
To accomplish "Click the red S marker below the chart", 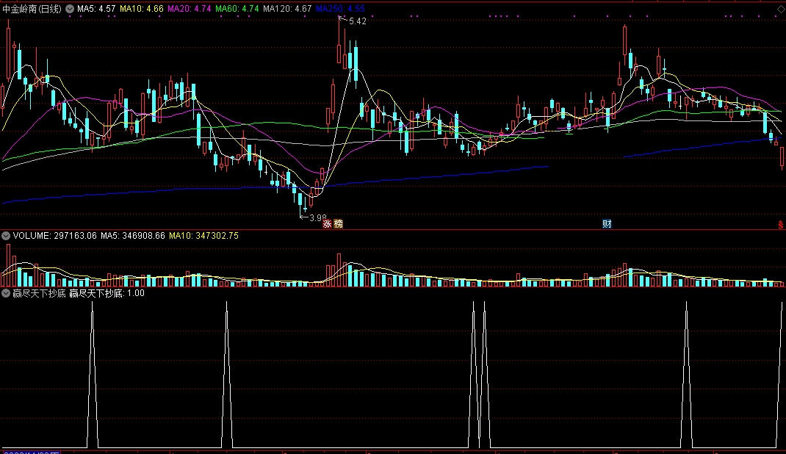I will tap(780, 224).
